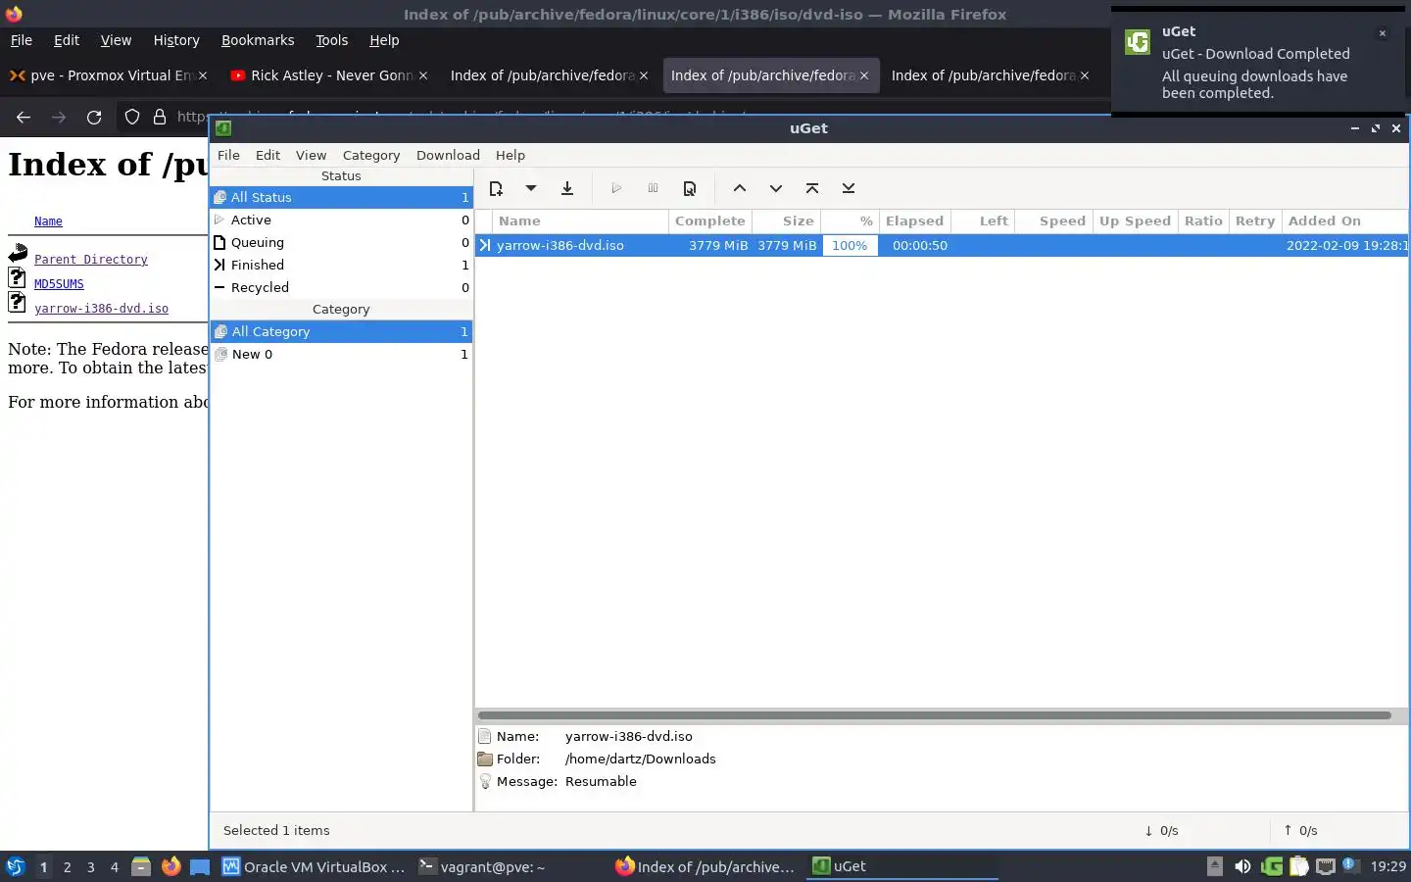
Task: Move download down with the down-arrow icon
Action: click(x=776, y=188)
